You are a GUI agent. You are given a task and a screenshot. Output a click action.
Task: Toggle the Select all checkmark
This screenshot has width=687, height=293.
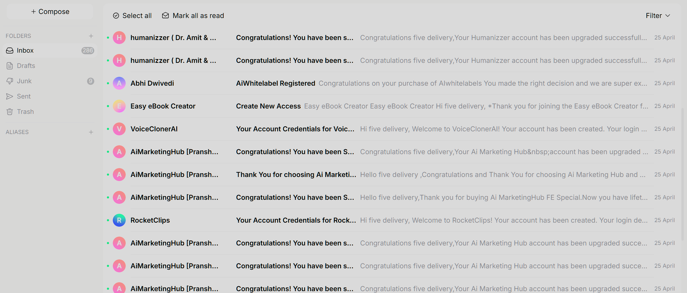(116, 16)
